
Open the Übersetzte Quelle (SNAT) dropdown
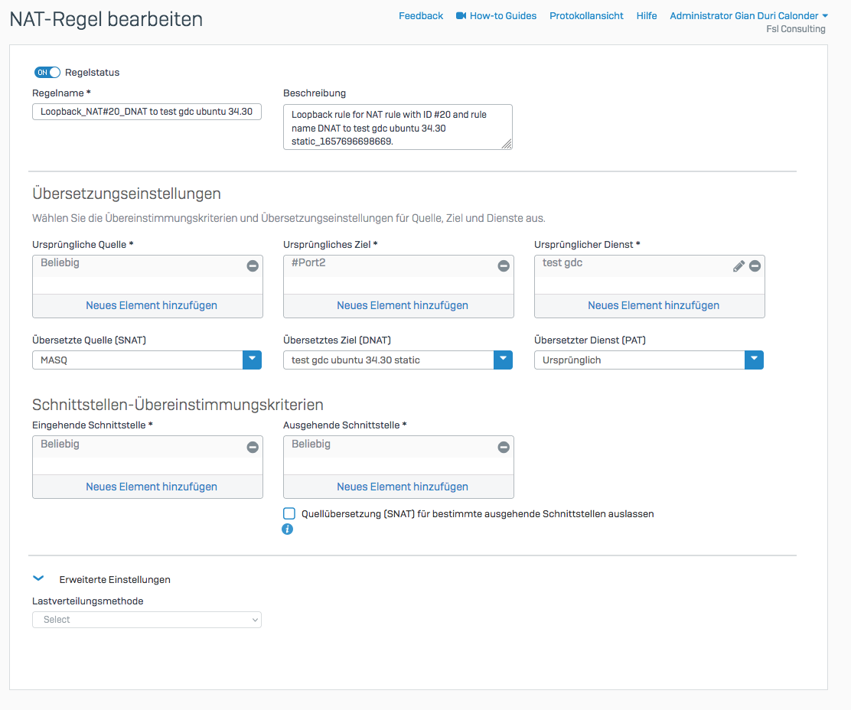(x=253, y=360)
